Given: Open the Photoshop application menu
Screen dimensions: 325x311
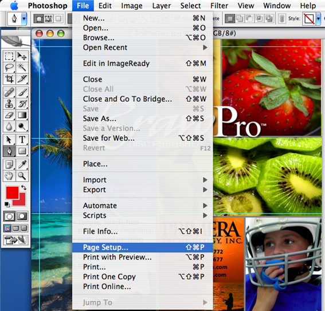Looking at the screenshot, I should click(48, 6).
